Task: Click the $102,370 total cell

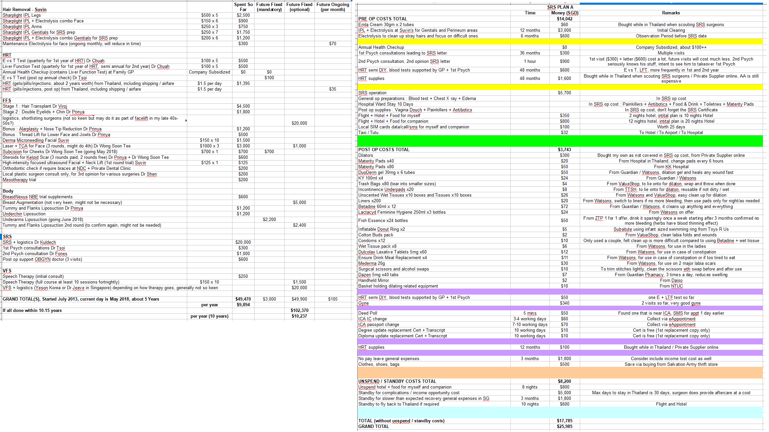Action: (x=299, y=310)
